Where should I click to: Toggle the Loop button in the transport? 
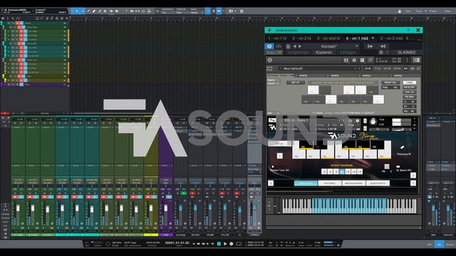coord(239,244)
